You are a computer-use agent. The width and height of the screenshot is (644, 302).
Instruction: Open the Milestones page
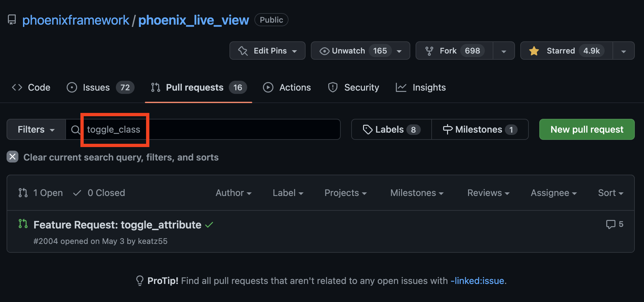click(x=480, y=129)
